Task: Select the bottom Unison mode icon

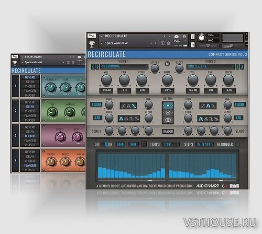Action: point(168,120)
